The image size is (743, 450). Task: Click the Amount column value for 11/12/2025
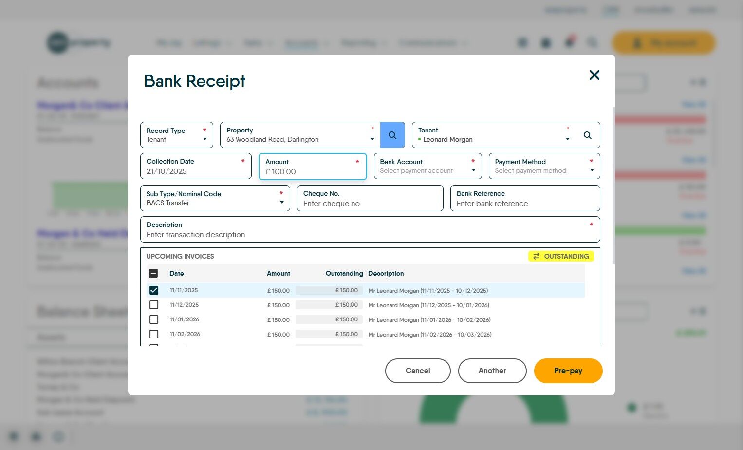click(279, 305)
